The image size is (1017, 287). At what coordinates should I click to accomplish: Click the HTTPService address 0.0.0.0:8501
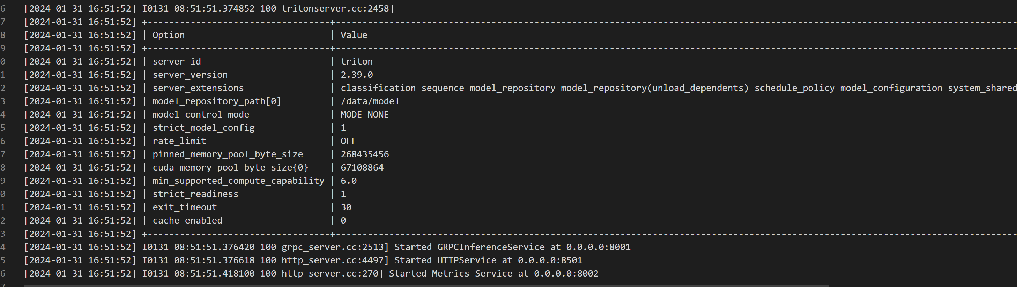(x=550, y=260)
